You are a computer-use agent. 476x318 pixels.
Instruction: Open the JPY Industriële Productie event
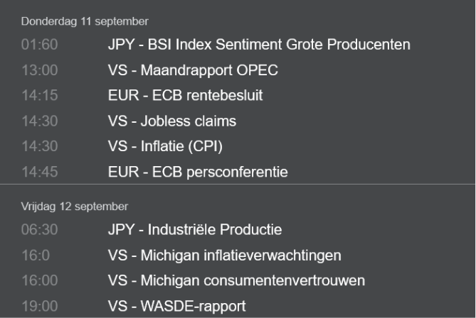(195, 229)
